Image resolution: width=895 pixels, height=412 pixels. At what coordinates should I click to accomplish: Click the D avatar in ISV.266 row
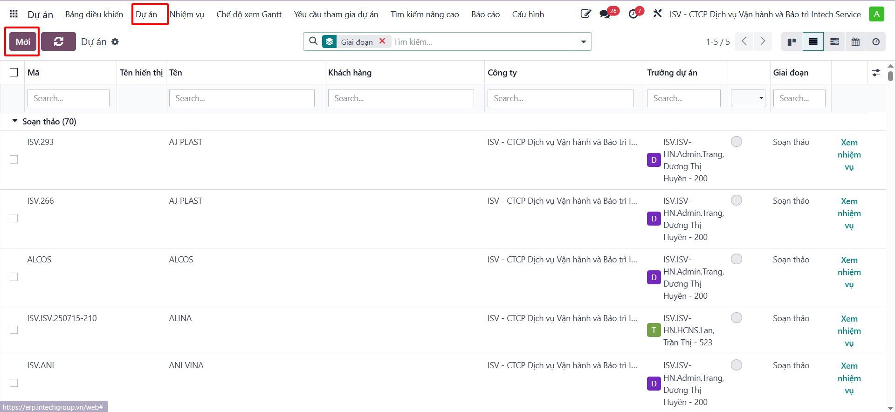pyautogui.click(x=654, y=219)
